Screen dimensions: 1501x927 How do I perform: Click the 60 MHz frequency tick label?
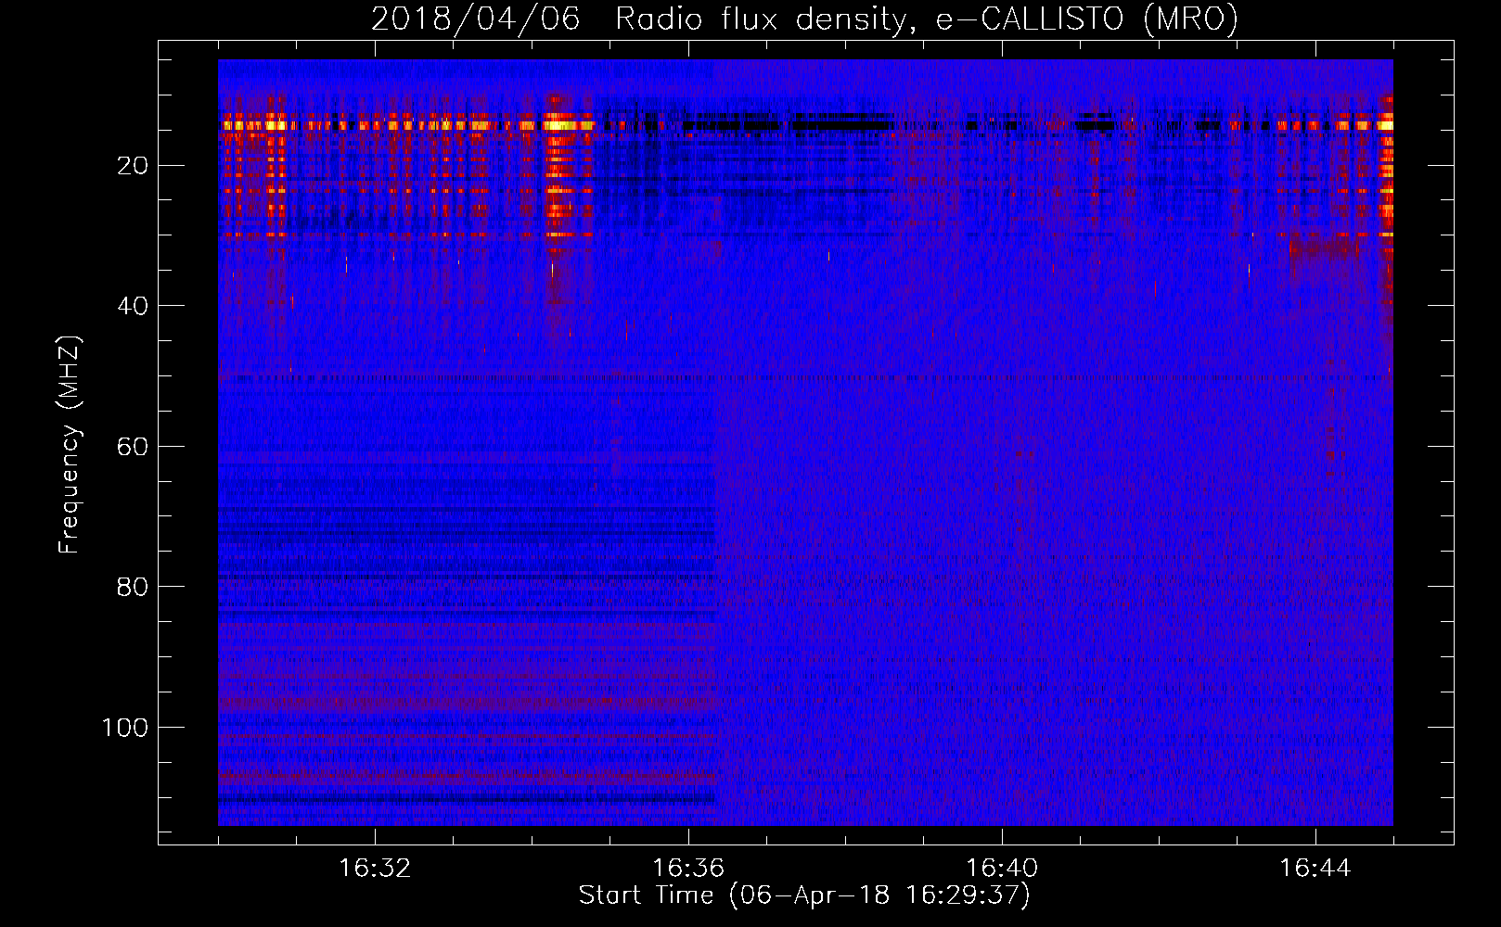click(x=133, y=447)
